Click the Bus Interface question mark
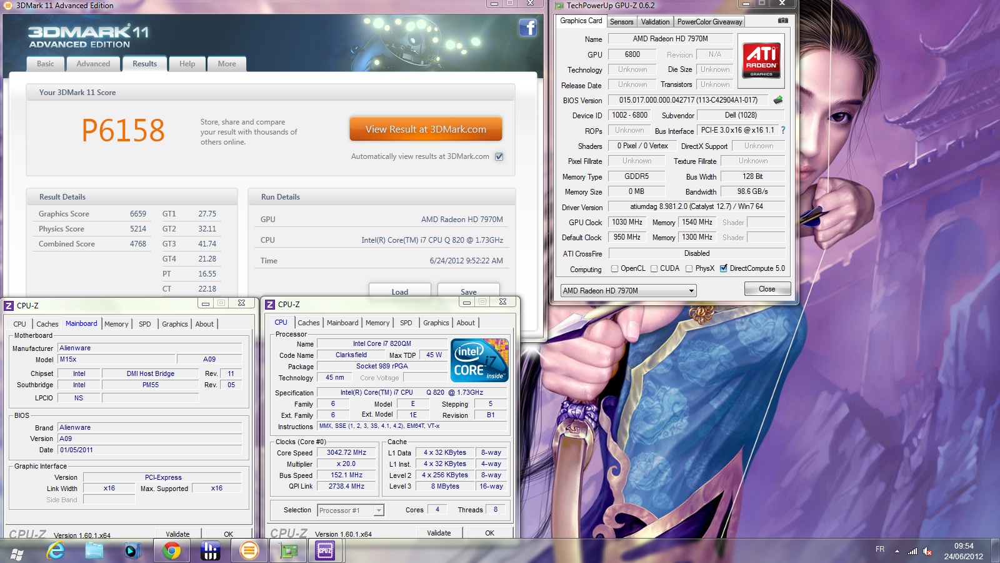1000x563 pixels. [x=782, y=130]
